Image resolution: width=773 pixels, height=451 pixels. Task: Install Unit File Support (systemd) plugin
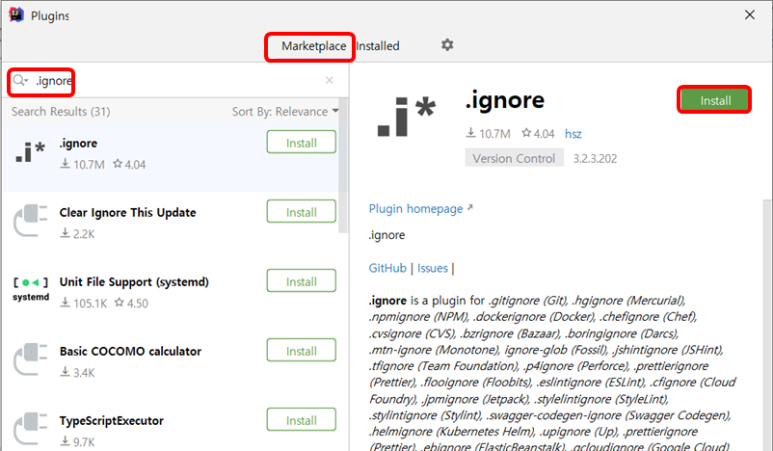click(x=302, y=281)
